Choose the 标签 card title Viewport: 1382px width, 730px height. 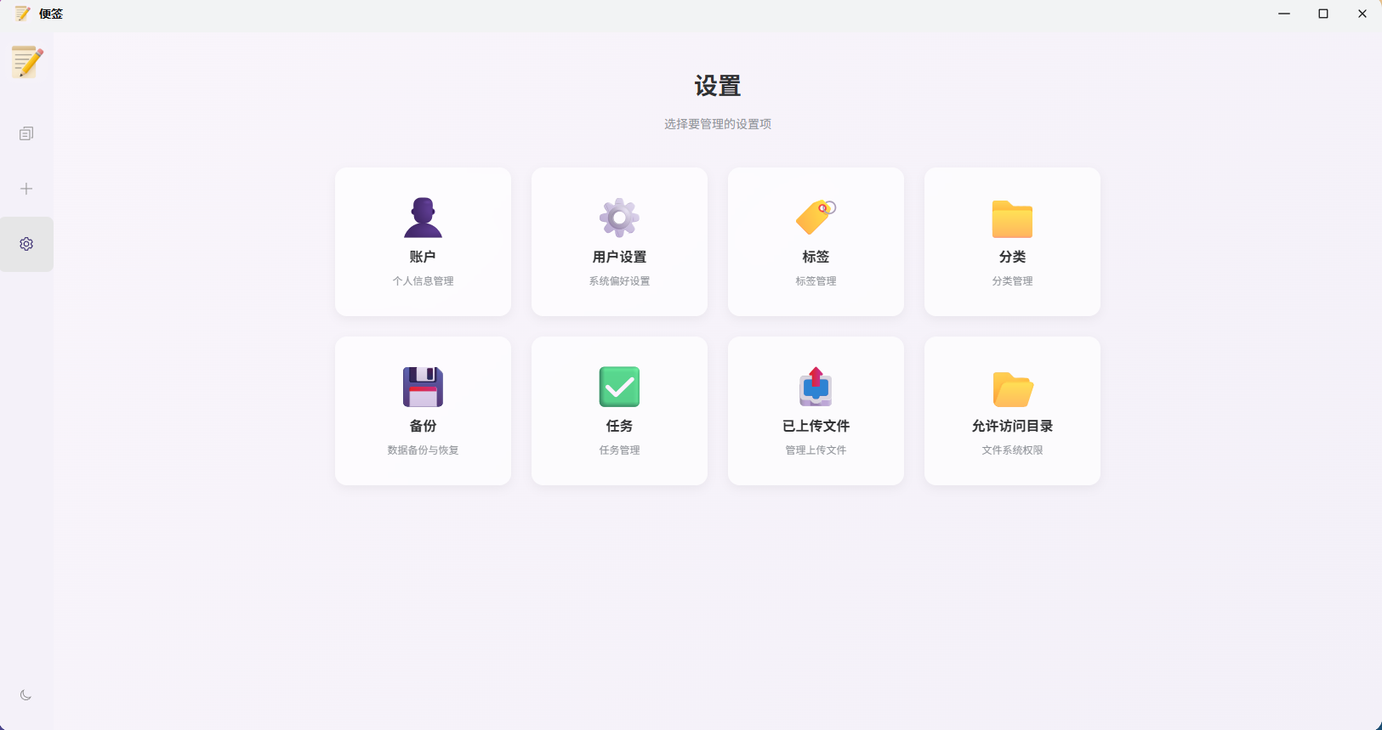pyautogui.click(x=816, y=257)
